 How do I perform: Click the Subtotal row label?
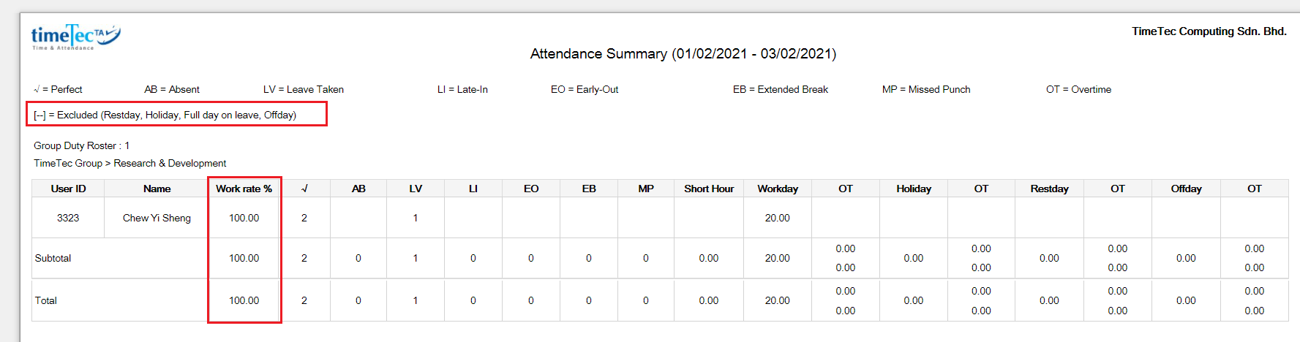53,258
